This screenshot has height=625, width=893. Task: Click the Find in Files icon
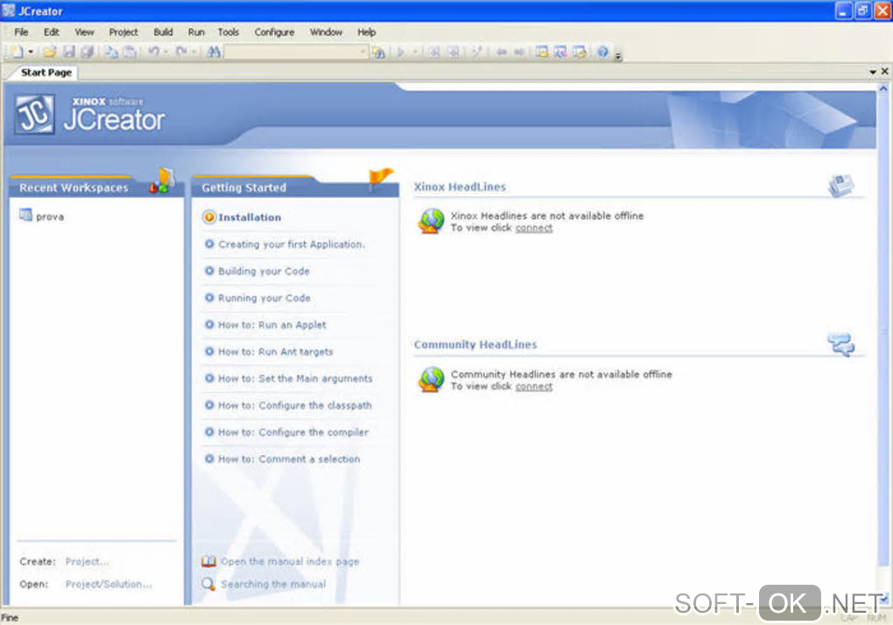point(379,53)
